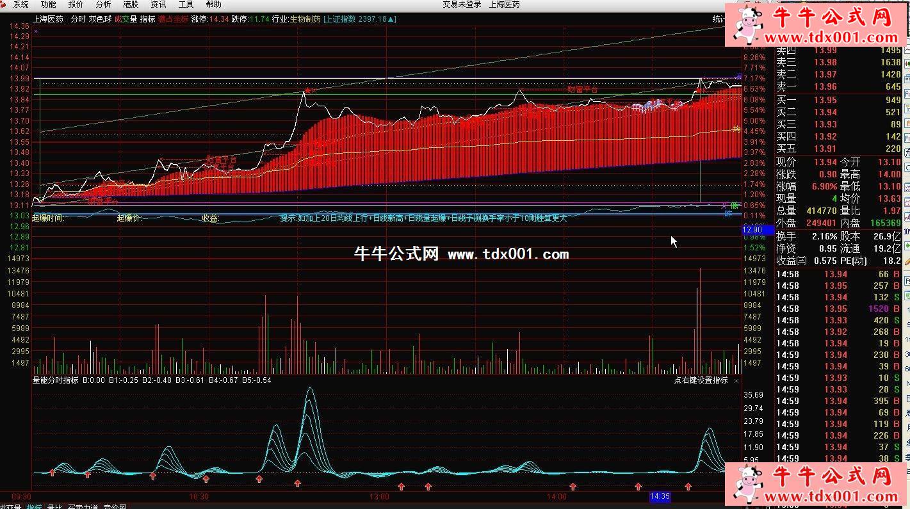Viewport: 910px width, 509px height.
Task: Click the red arrow signal after 14:35
Action: coord(688,487)
